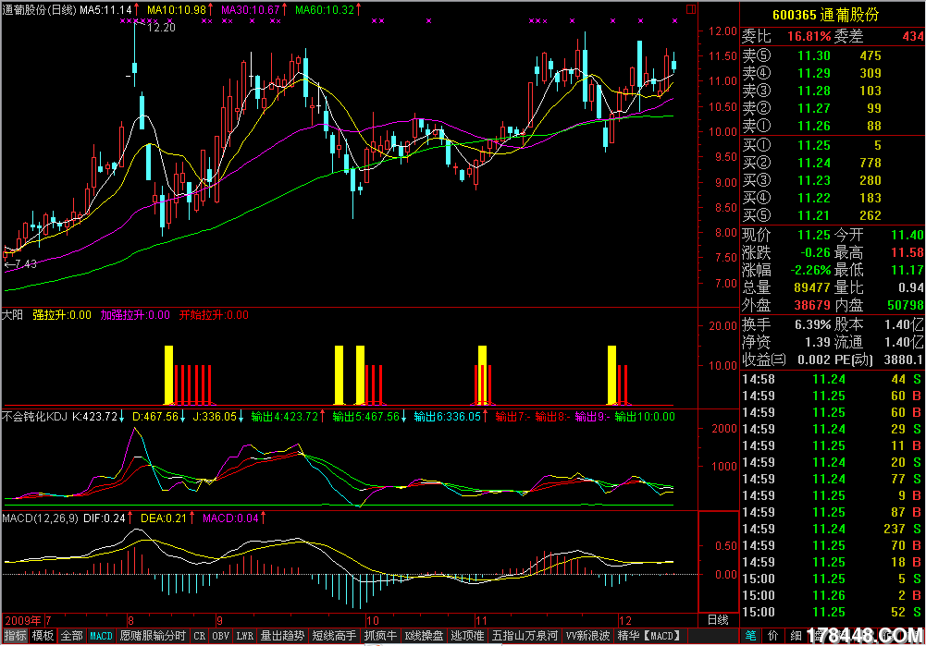
Task: Switch to the OBV indicator
Action: pyautogui.click(x=220, y=636)
